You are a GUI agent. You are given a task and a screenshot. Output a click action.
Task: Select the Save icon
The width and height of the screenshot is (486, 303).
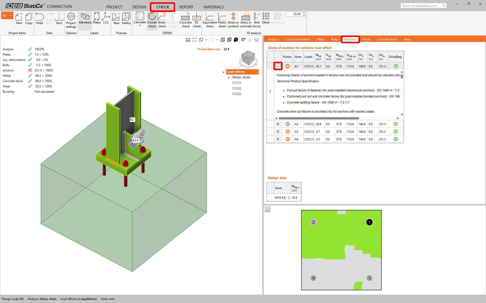59,18
